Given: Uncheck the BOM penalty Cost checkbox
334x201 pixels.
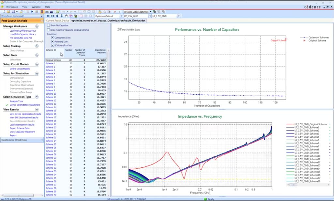Looking at the screenshot, I should [x=53, y=45].
